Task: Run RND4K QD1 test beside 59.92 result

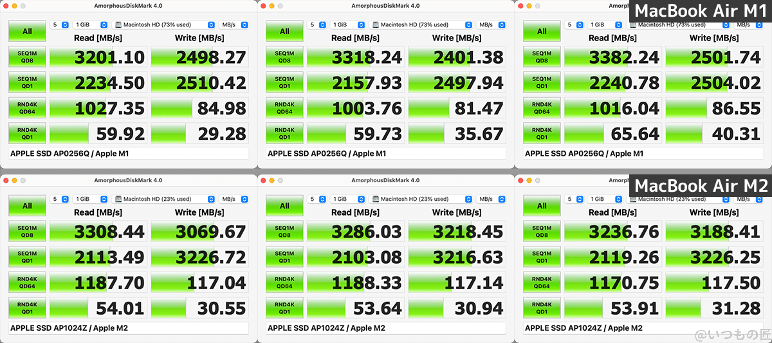Action: 27,133
